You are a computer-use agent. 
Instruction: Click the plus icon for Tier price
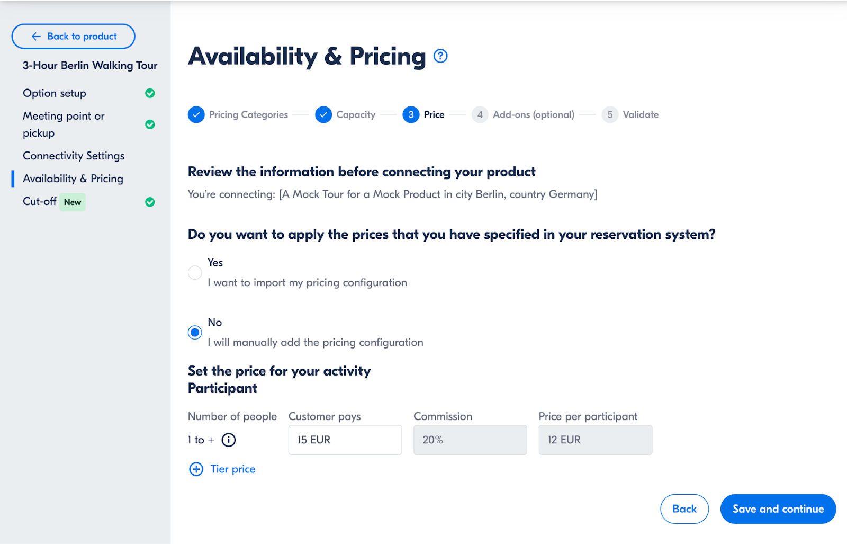click(196, 469)
